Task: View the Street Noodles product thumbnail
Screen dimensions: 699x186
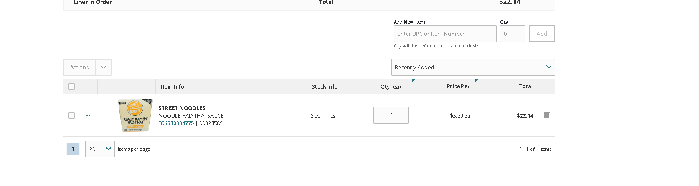Action: 135,115
